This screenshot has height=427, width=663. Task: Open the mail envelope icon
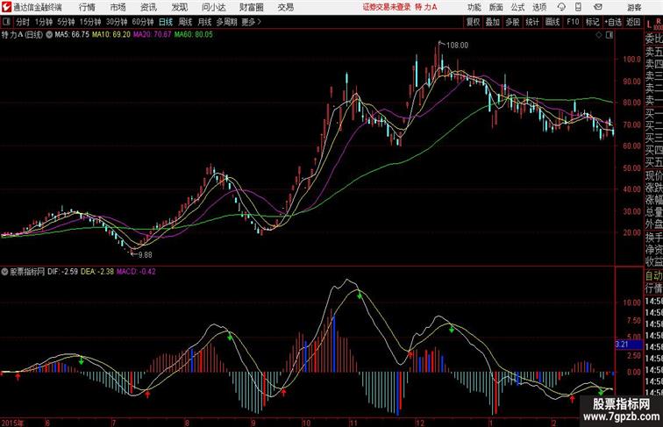(598, 7)
